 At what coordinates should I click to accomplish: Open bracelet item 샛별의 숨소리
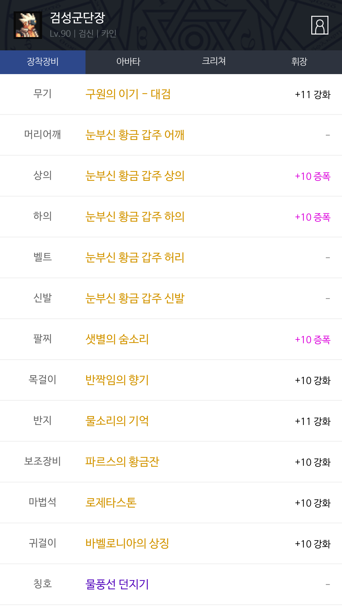(x=117, y=339)
